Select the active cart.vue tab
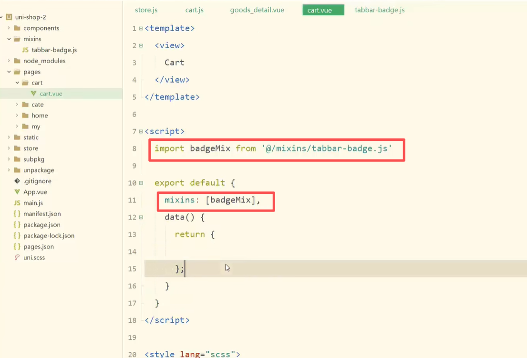Image resolution: width=527 pixels, height=358 pixels. point(323,10)
